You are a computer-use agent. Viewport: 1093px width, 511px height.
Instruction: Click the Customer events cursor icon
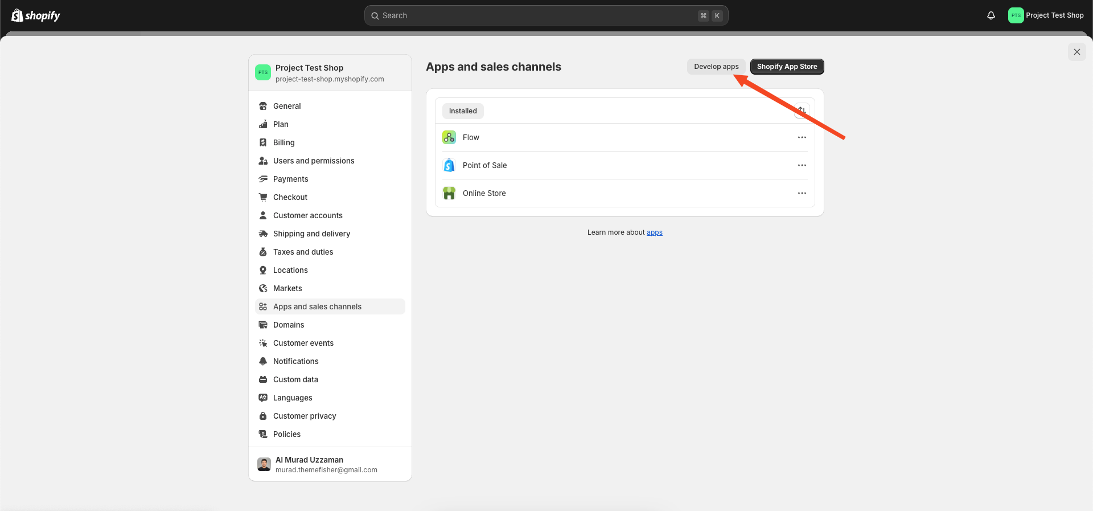pyautogui.click(x=263, y=343)
